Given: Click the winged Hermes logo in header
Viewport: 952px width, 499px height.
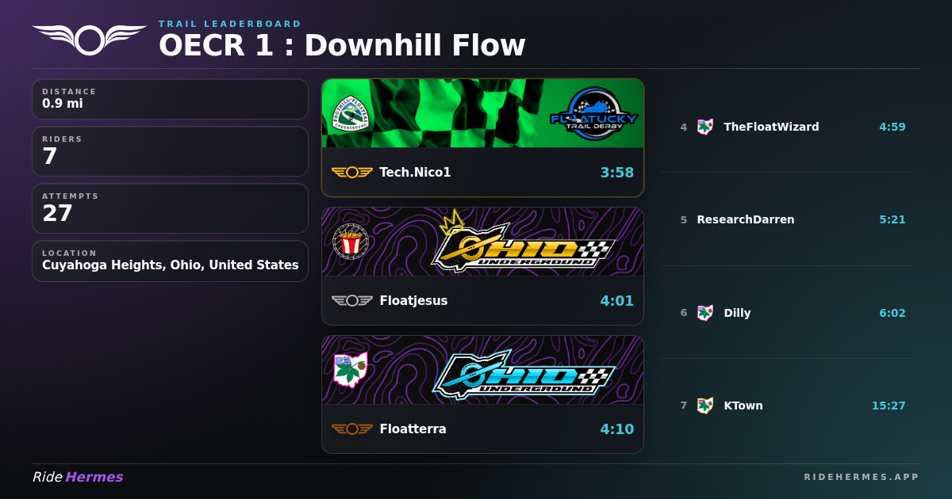Looking at the screenshot, I should 90,40.
